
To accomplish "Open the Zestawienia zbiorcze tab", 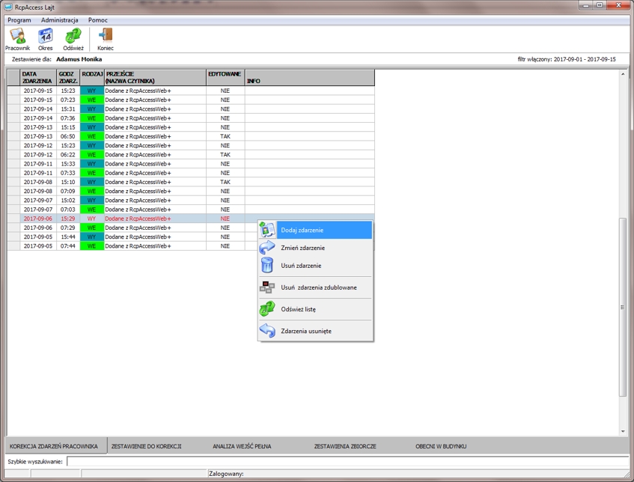I will coord(345,446).
